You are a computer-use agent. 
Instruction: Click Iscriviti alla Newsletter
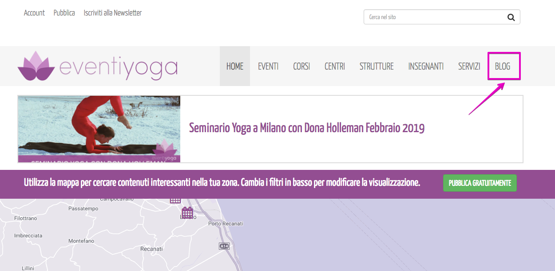click(x=113, y=13)
